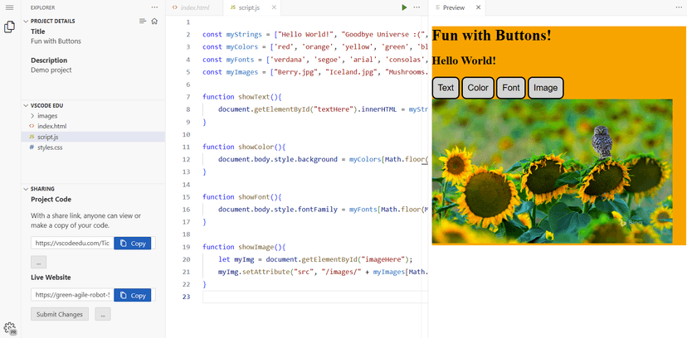The height and width of the screenshot is (338, 687).
Task: Close the Preview tab
Action: coord(478,7)
